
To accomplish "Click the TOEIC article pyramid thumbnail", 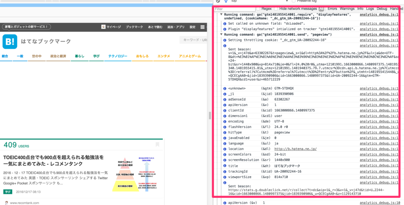I will [136, 174].
